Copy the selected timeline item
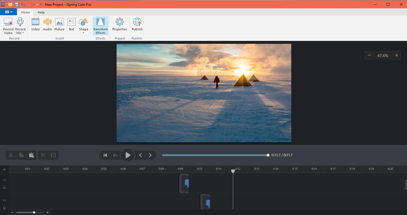Image resolution: width=407 pixels, height=215 pixels. (x=21, y=155)
